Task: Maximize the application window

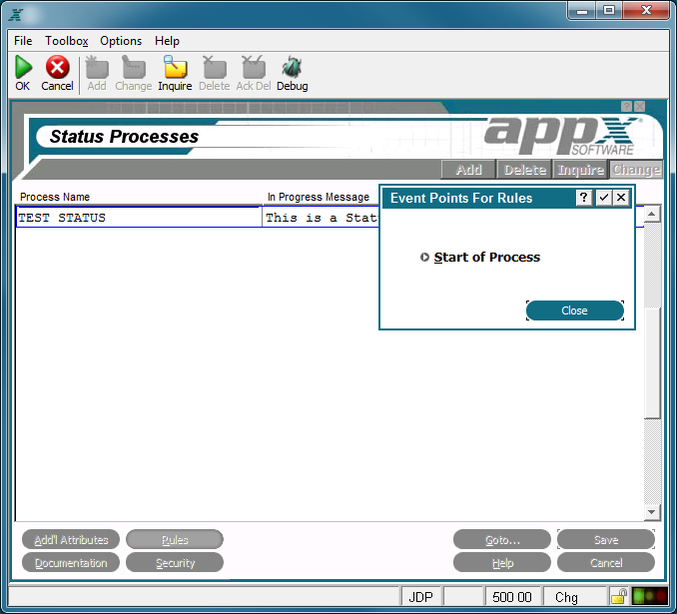Action: pyautogui.click(x=609, y=11)
